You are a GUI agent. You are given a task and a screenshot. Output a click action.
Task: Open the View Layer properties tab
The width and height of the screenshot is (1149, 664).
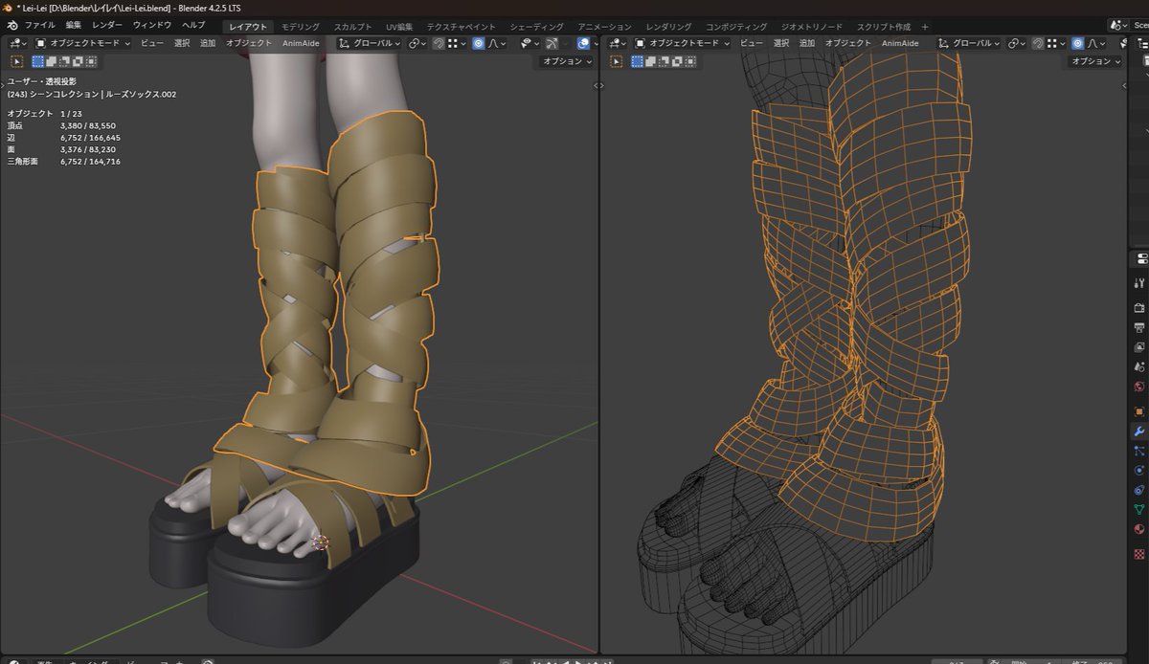click(x=1139, y=347)
